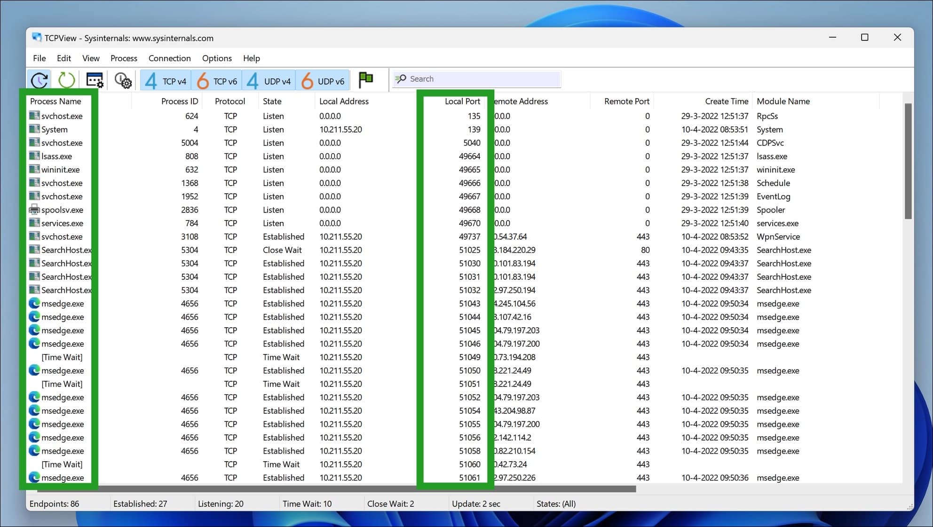Click the Spooler module name

pos(770,210)
